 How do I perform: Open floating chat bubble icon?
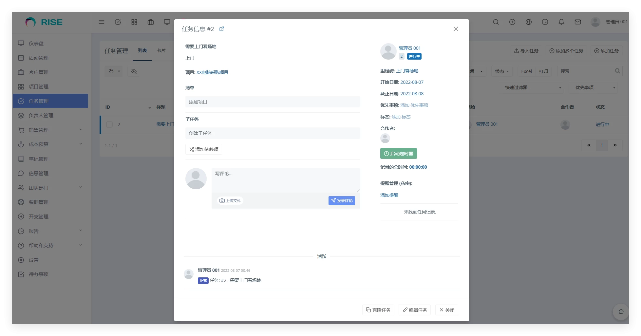pyautogui.click(x=621, y=312)
